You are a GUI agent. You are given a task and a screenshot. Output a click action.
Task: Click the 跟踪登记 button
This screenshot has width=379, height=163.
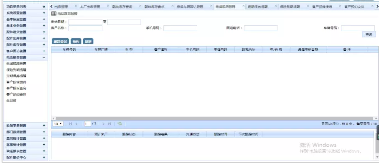tap(61, 41)
